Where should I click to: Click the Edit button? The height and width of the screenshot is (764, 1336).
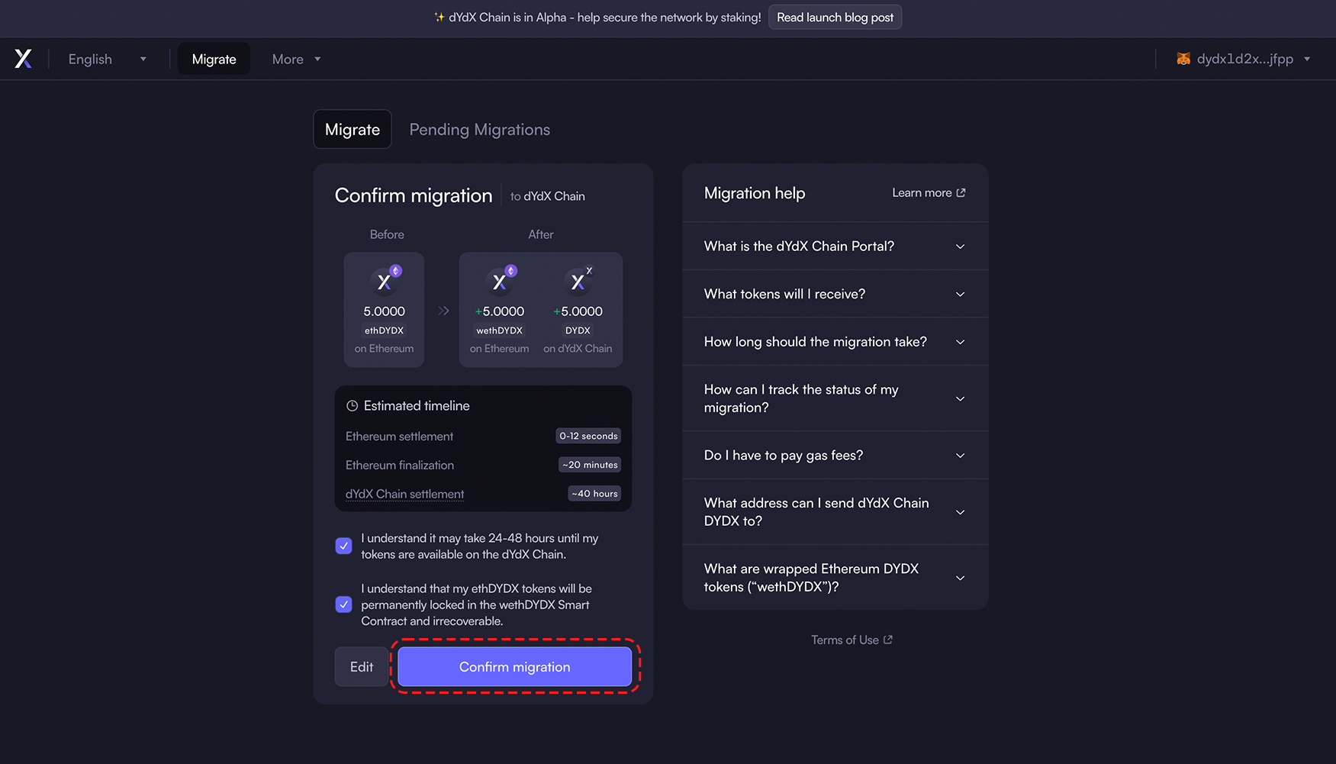pyautogui.click(x=362, y=666)
